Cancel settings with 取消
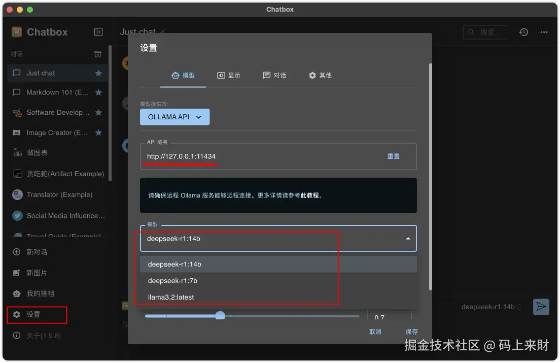The image size is (560, 363). [375, 332]
